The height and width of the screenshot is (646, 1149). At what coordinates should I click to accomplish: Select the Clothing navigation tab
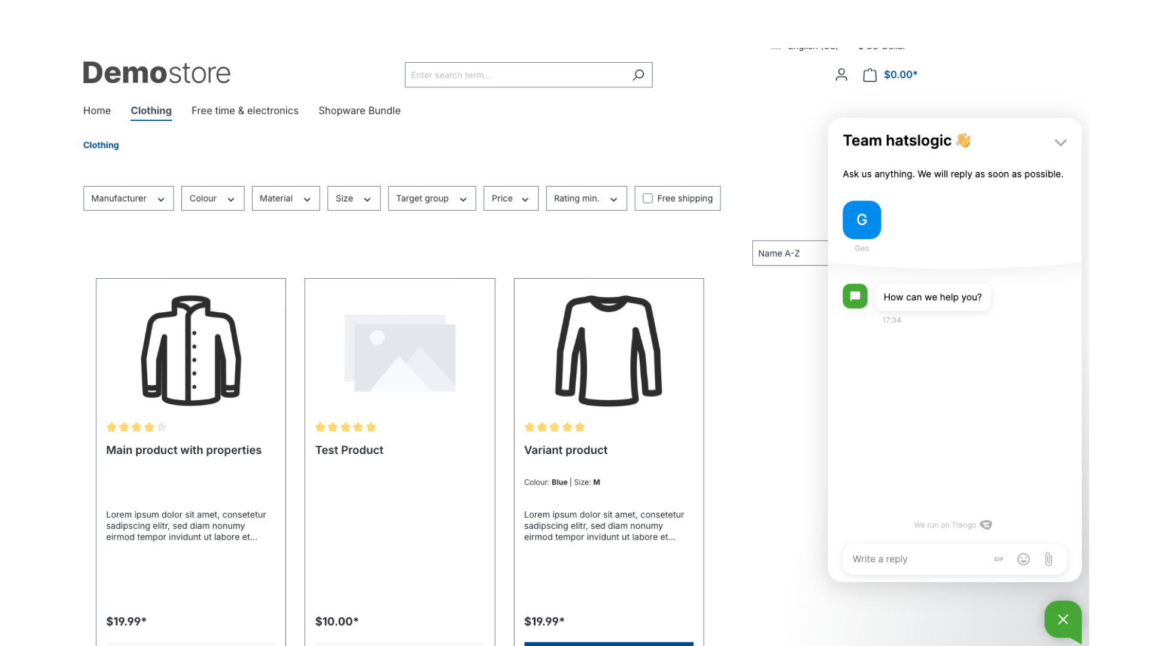pos(151,111)
